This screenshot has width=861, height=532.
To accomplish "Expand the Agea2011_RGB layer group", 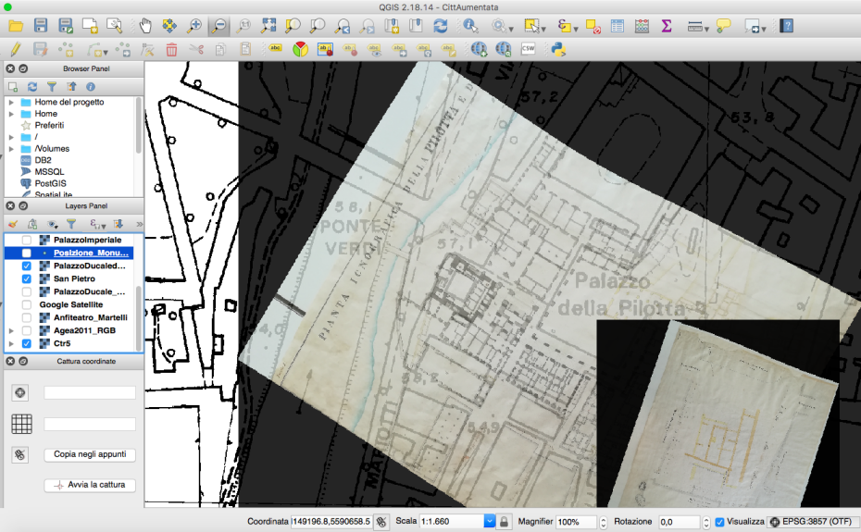I will click(x=11, y=330).
